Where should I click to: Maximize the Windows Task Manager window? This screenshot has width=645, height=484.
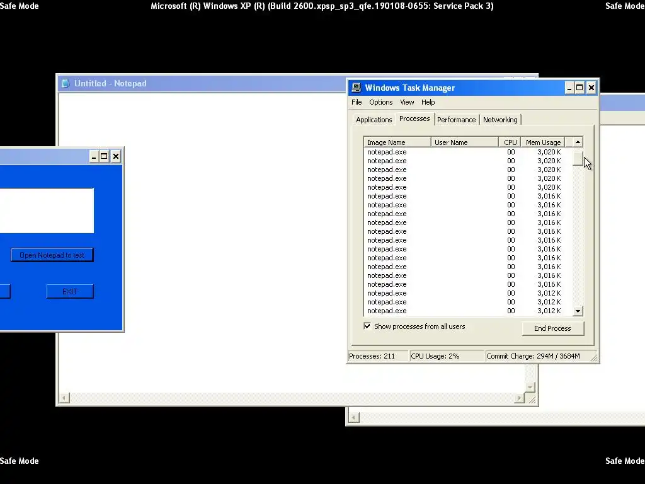[579, 88]
